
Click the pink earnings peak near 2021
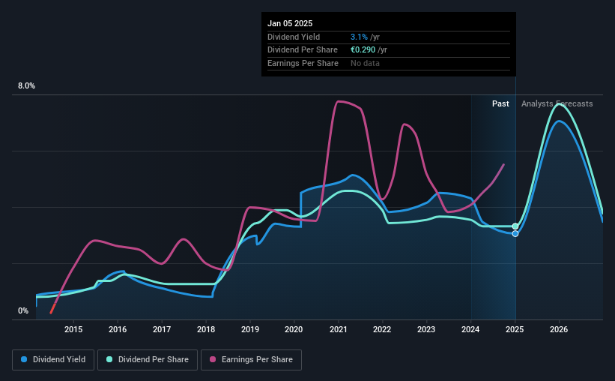point(339,102)
